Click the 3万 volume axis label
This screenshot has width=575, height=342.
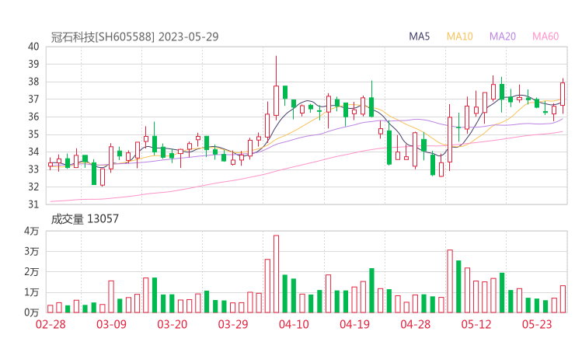click(32, 252)
